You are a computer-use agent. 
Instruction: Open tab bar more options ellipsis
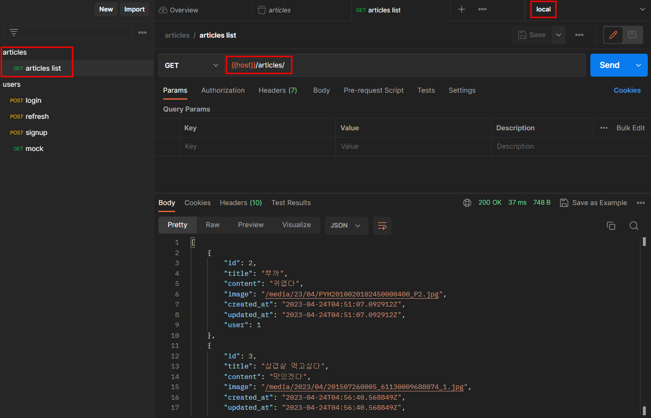click(x=482, y=9)
